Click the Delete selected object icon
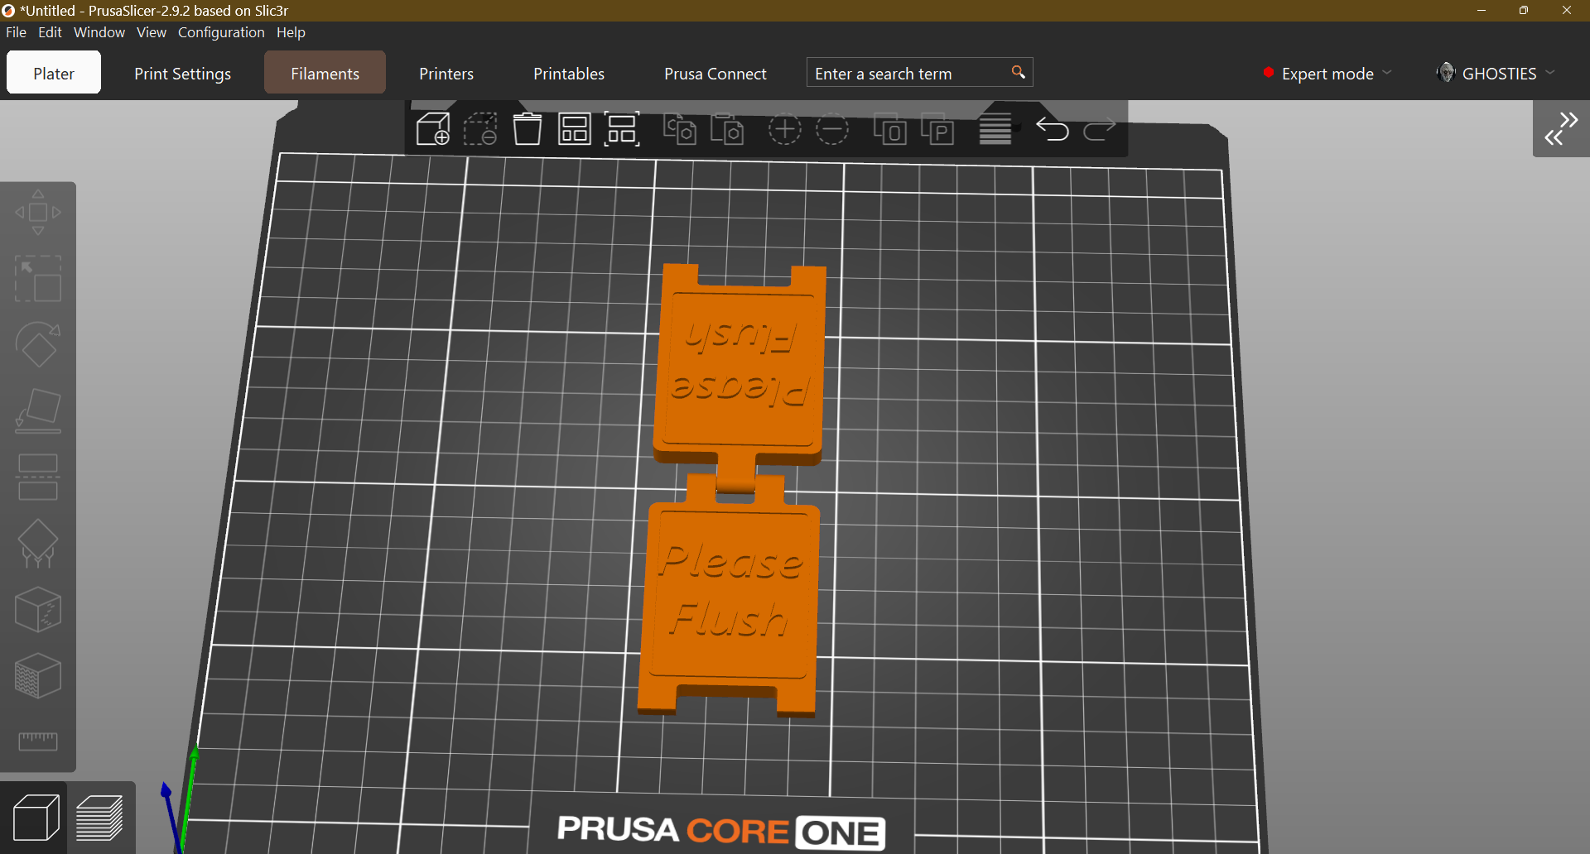The image size is (1590, 854). [479, 129]
